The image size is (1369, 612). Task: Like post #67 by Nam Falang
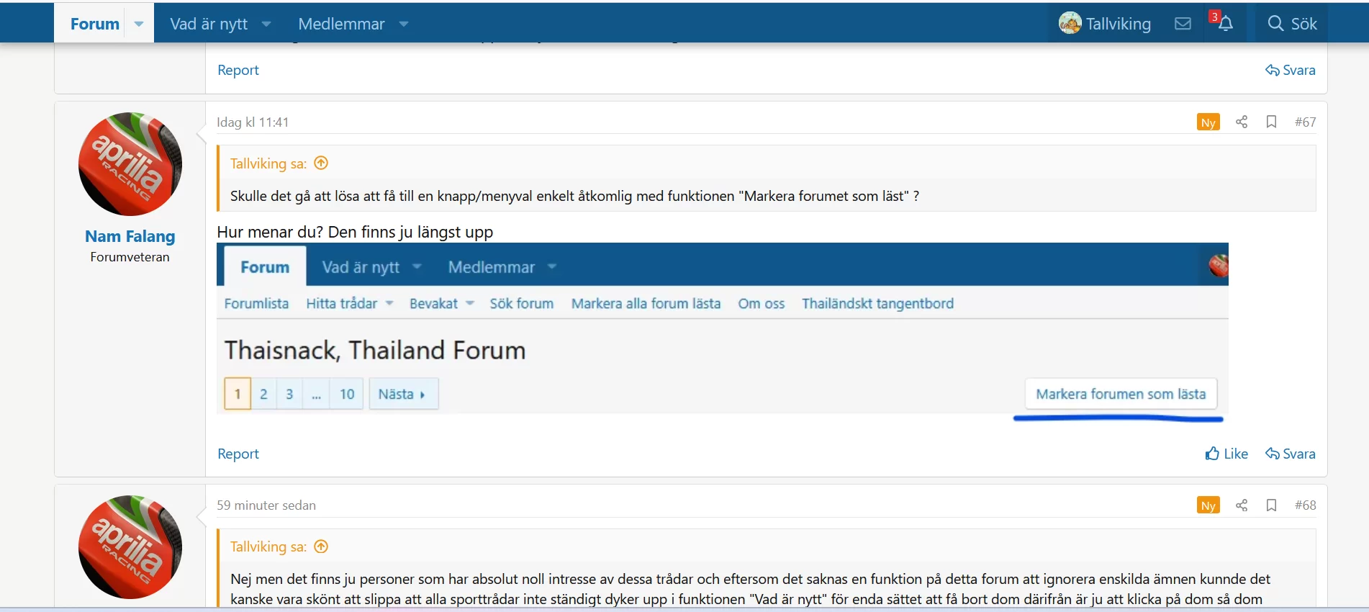click(1226, 454)
